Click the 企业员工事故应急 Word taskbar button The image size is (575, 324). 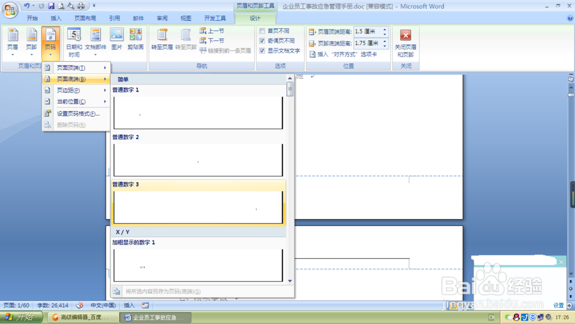tap(155, 318)
